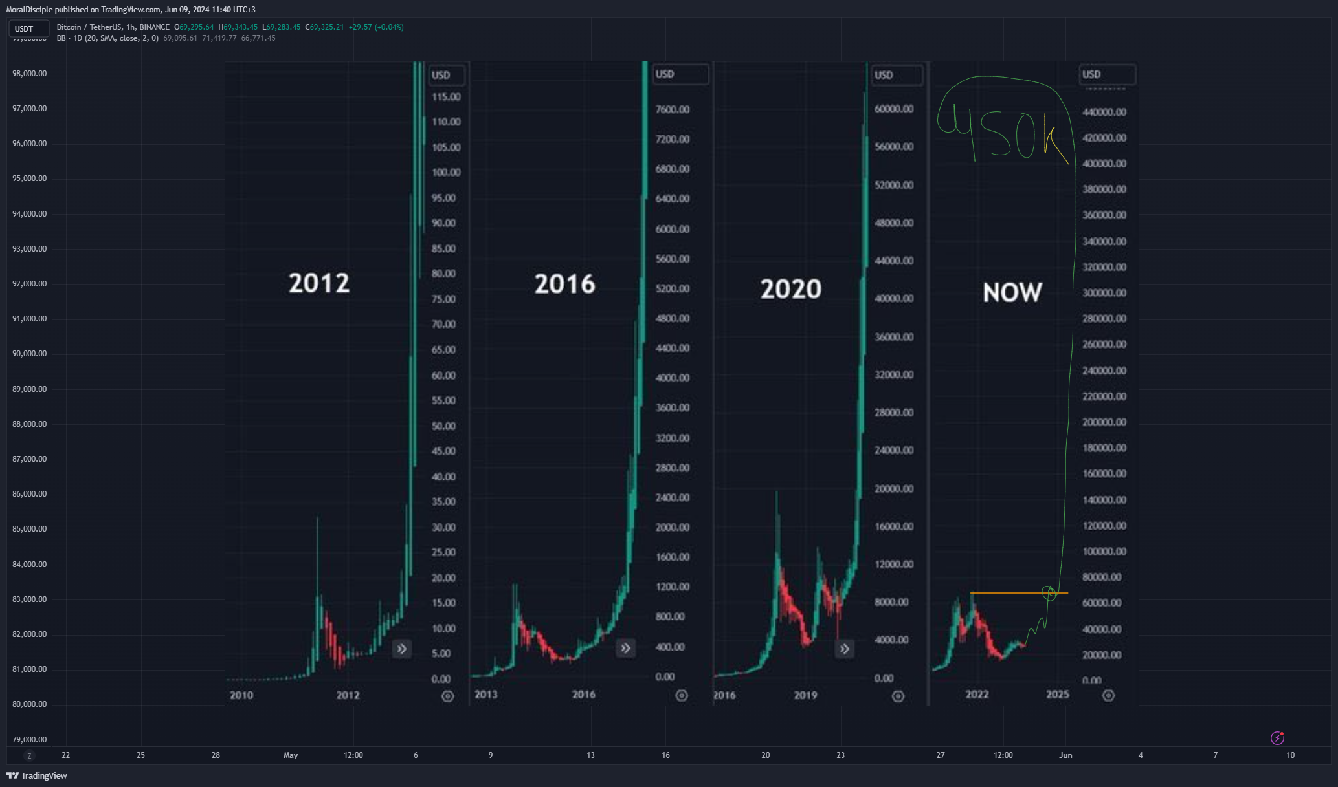
Task: Click the 2025 year label in NOW panel
Action: (1058, 695)
